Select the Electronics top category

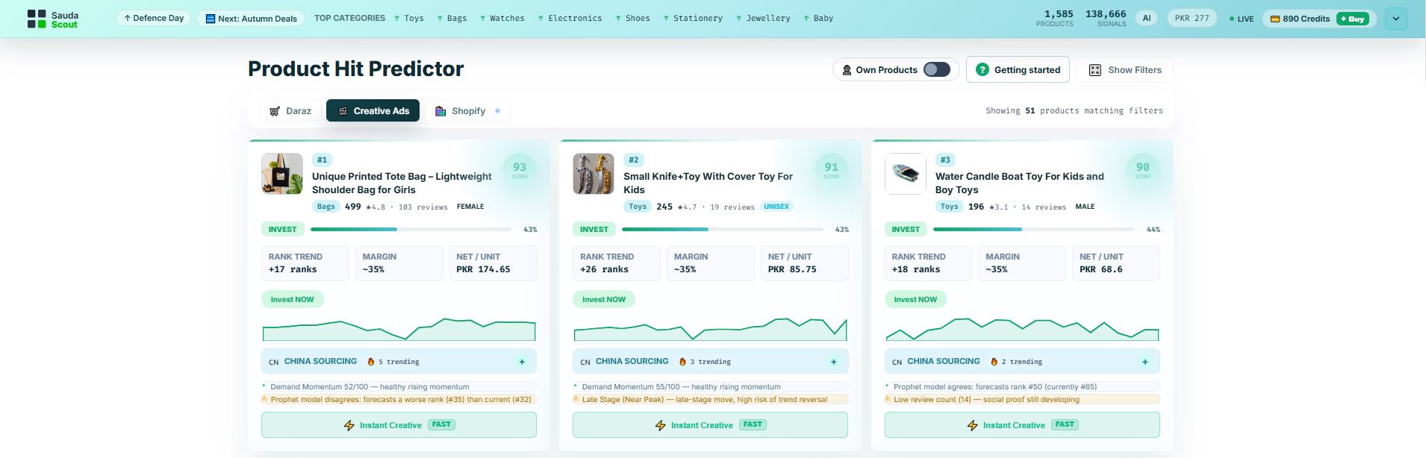click(x=569, y=18)
